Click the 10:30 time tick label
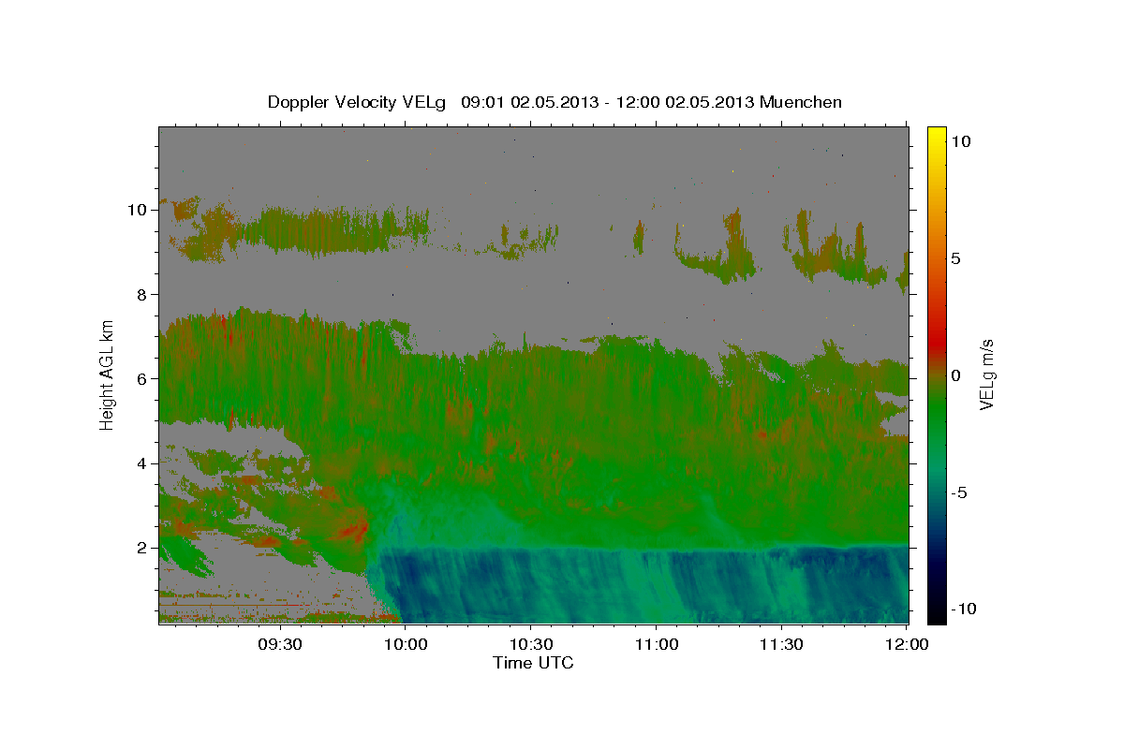The width and height of the screenshot is (1124, 749). coord(531,644)
